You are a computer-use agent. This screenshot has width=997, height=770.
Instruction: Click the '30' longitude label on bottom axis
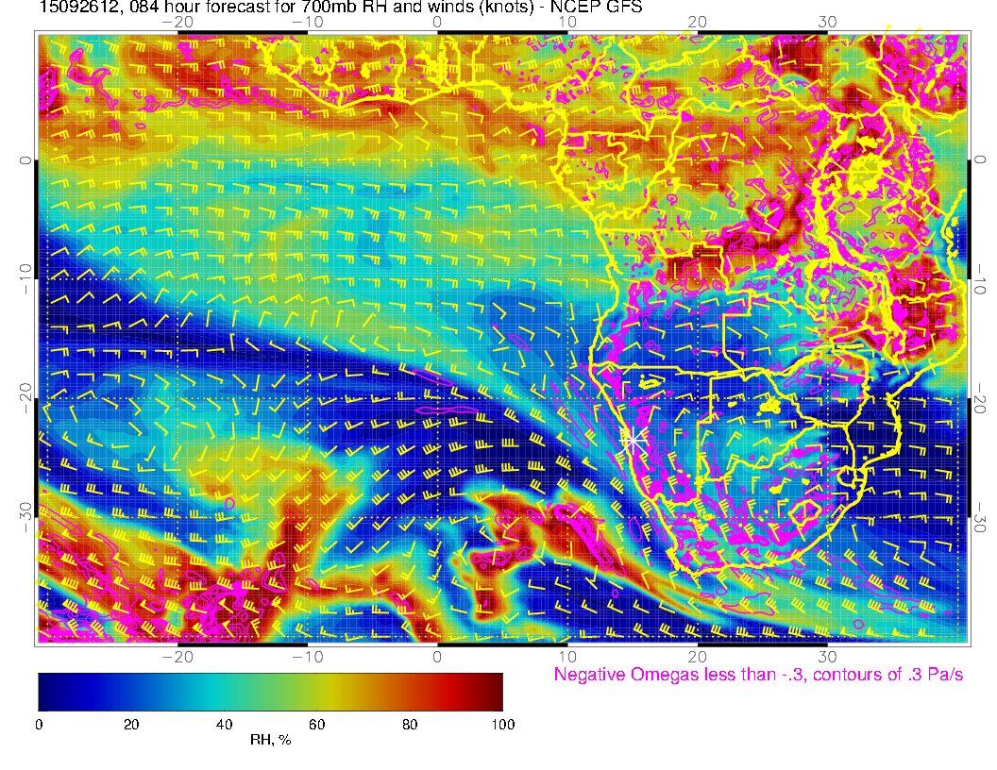coord(827,657)
